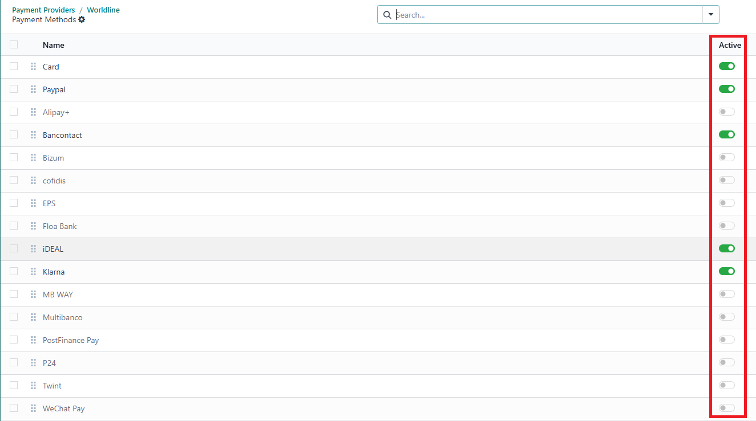Click the drag handle beside Klarna
The image size is (756, 421).
click(33, 272)
